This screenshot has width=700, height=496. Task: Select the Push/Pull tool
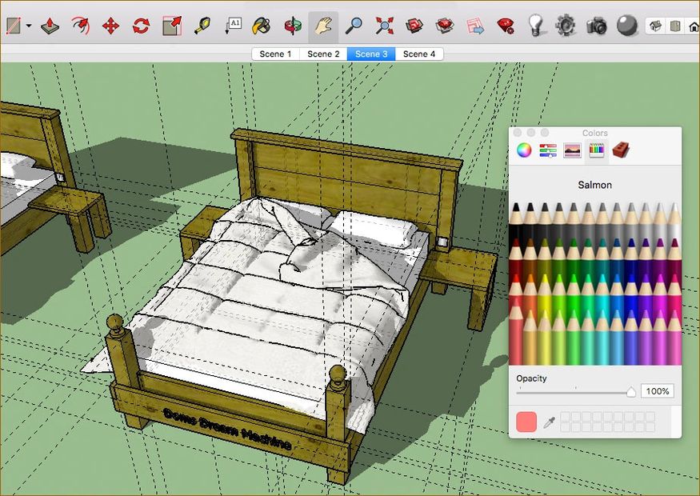tap(49, 24)
